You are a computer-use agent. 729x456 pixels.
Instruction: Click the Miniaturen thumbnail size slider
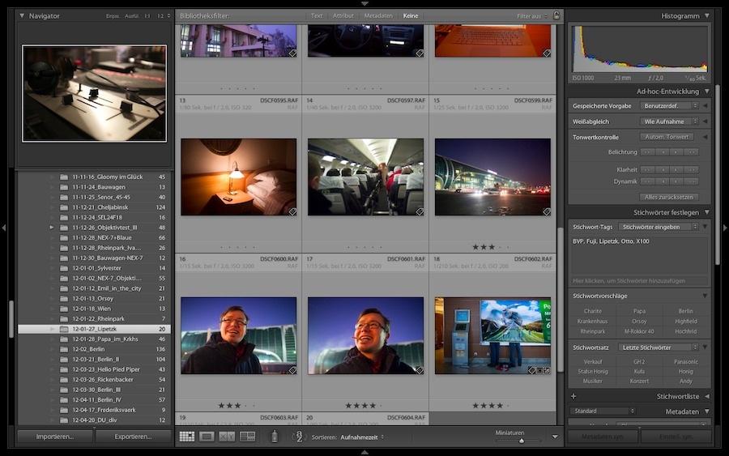tap(521, 441)
